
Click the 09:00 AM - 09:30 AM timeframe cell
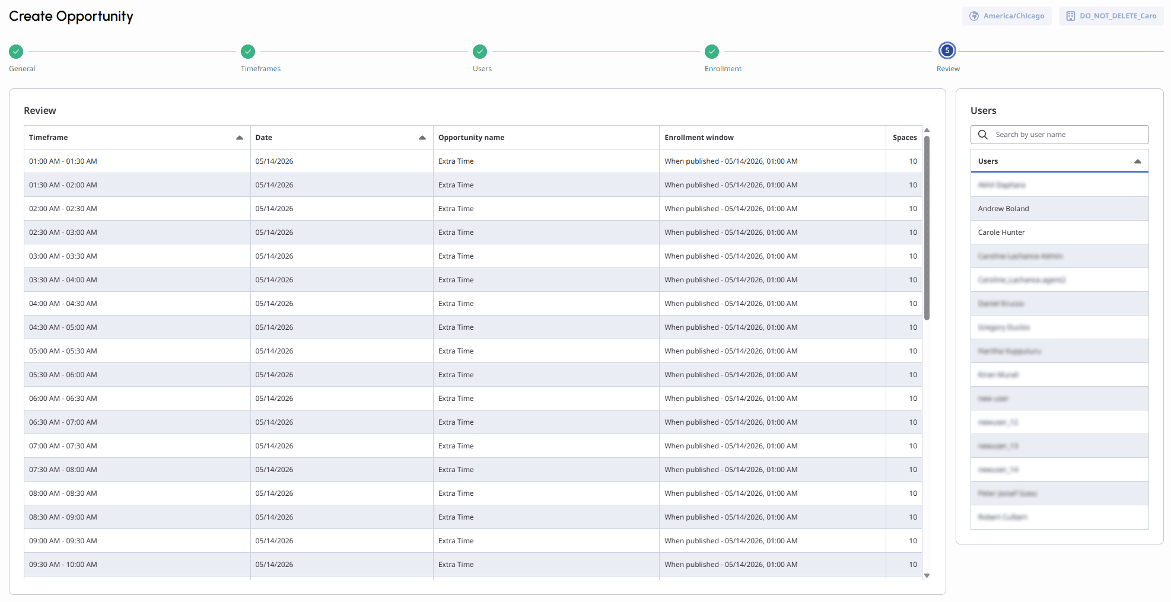137,541
